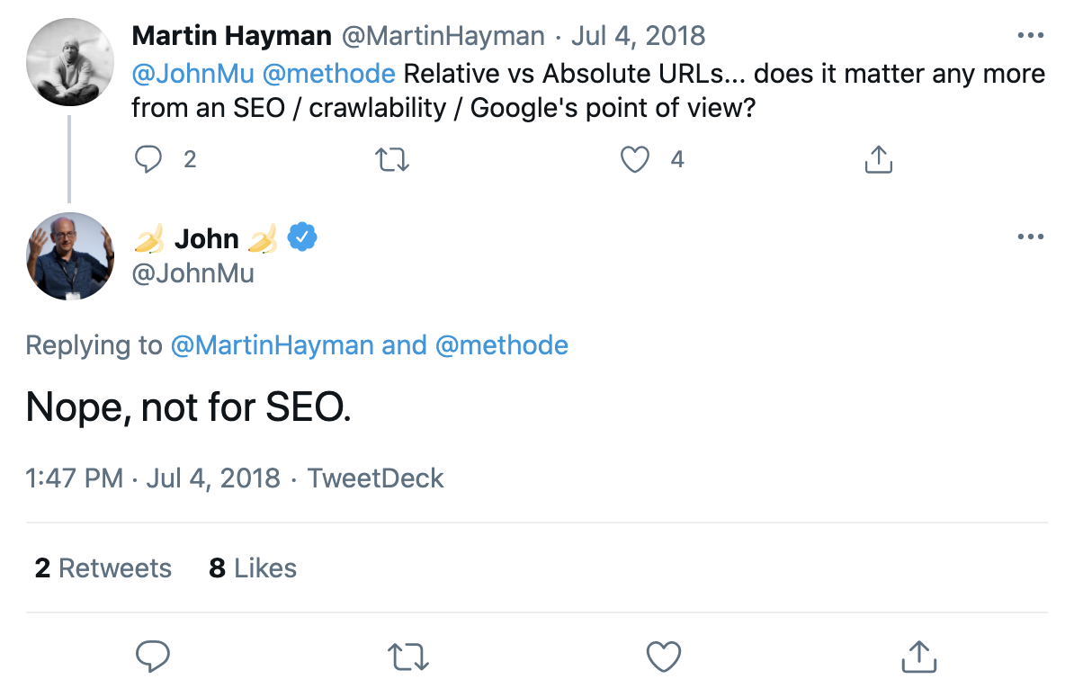Like Martin Hayman's tweet
The width and height of the screenshot is (1074, 697).
[635, 160]
